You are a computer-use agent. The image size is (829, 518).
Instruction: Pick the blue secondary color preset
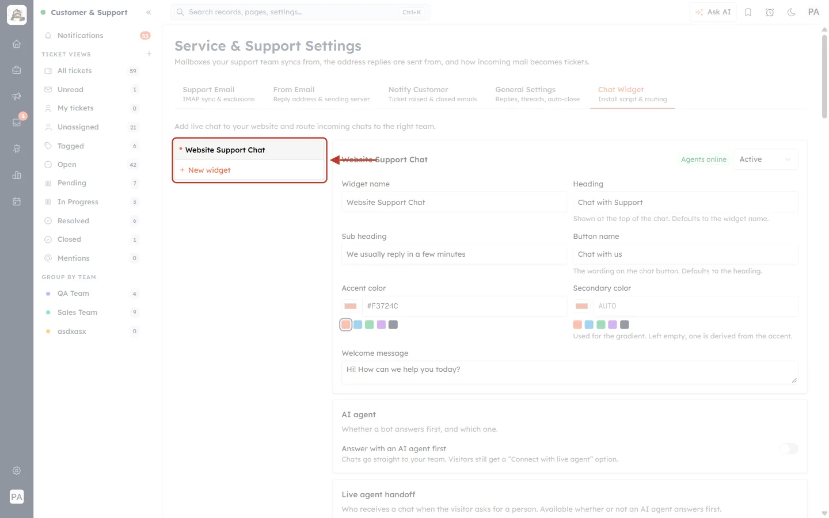[589, 325]
